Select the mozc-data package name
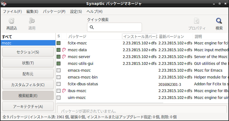 (77, 50)
